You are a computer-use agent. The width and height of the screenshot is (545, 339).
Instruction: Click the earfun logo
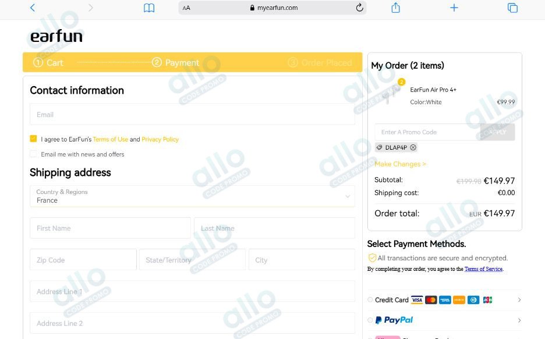click(x=56, y=36)
